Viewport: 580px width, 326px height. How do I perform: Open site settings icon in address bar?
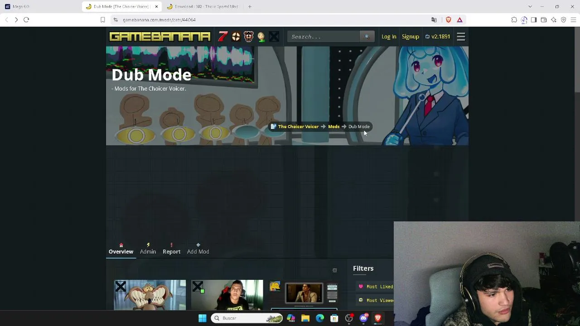tap(116, 20)
